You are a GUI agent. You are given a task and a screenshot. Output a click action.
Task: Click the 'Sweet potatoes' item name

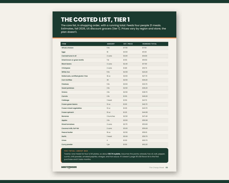tap(68, 88)
